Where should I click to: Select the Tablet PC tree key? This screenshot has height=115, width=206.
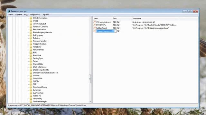[x=37, y=96]
